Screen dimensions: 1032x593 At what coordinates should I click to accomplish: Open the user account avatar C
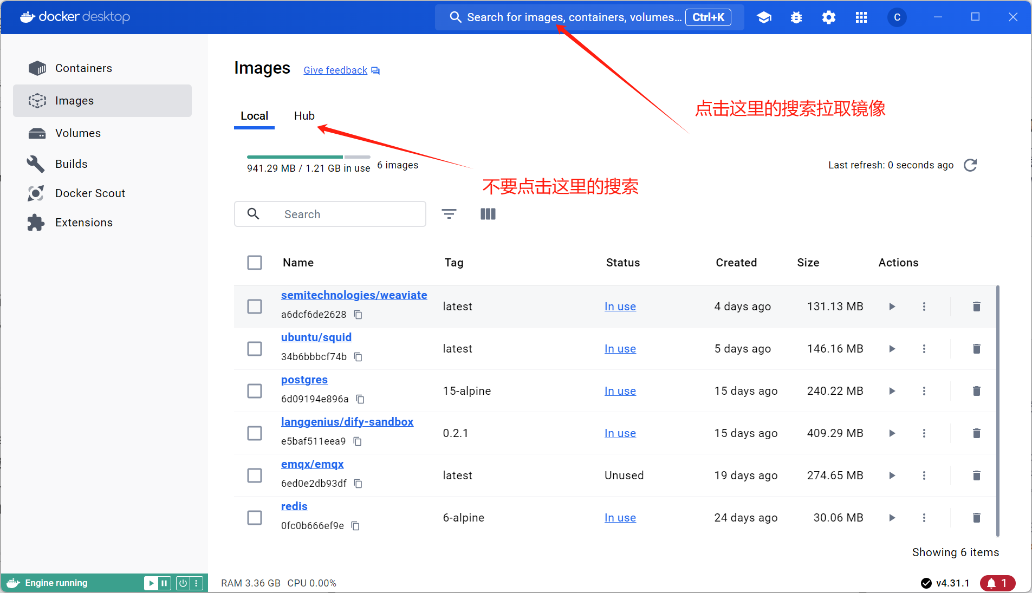coord(897,17)
